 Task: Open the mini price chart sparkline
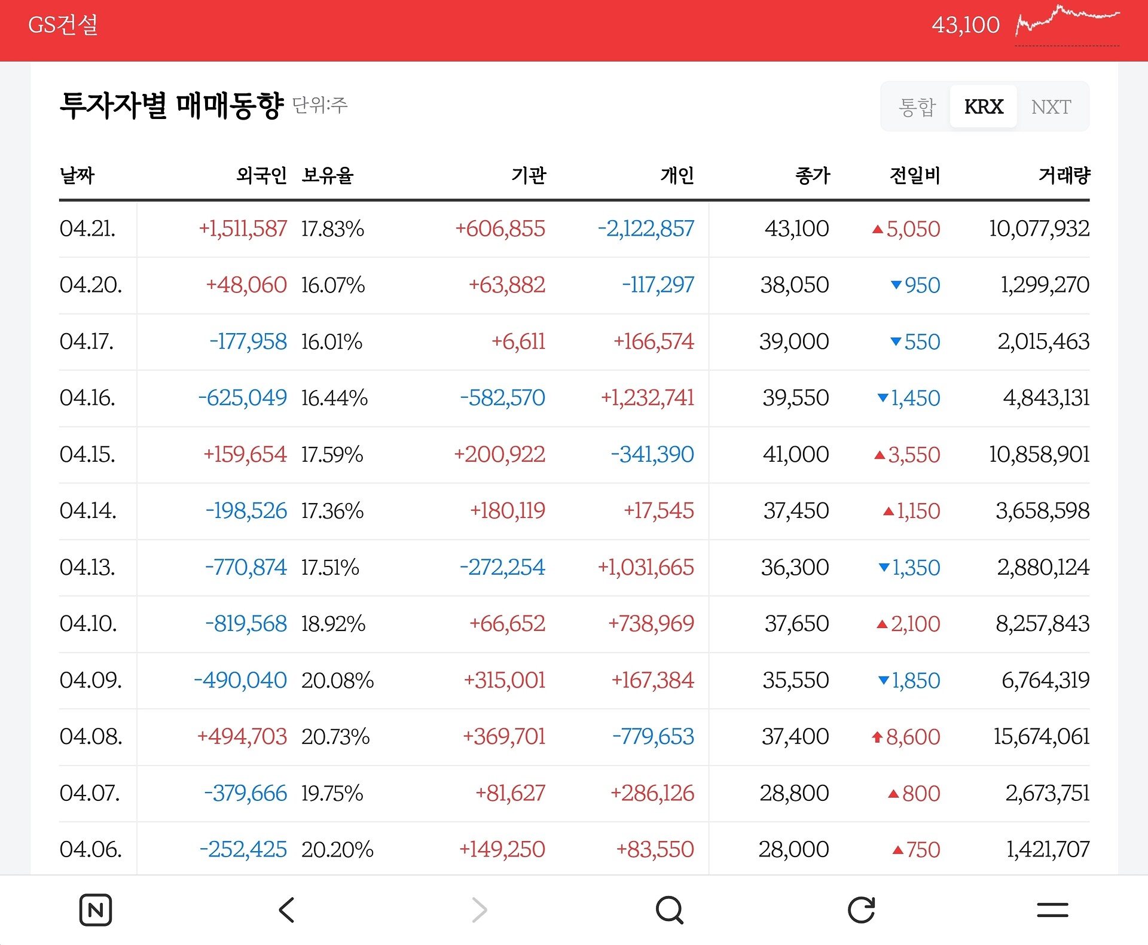(x=1067, y=25)
